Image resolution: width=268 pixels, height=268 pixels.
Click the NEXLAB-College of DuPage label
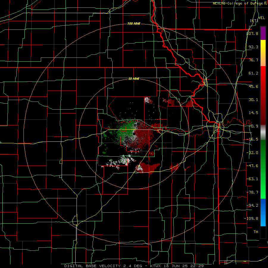pos(239,3)
